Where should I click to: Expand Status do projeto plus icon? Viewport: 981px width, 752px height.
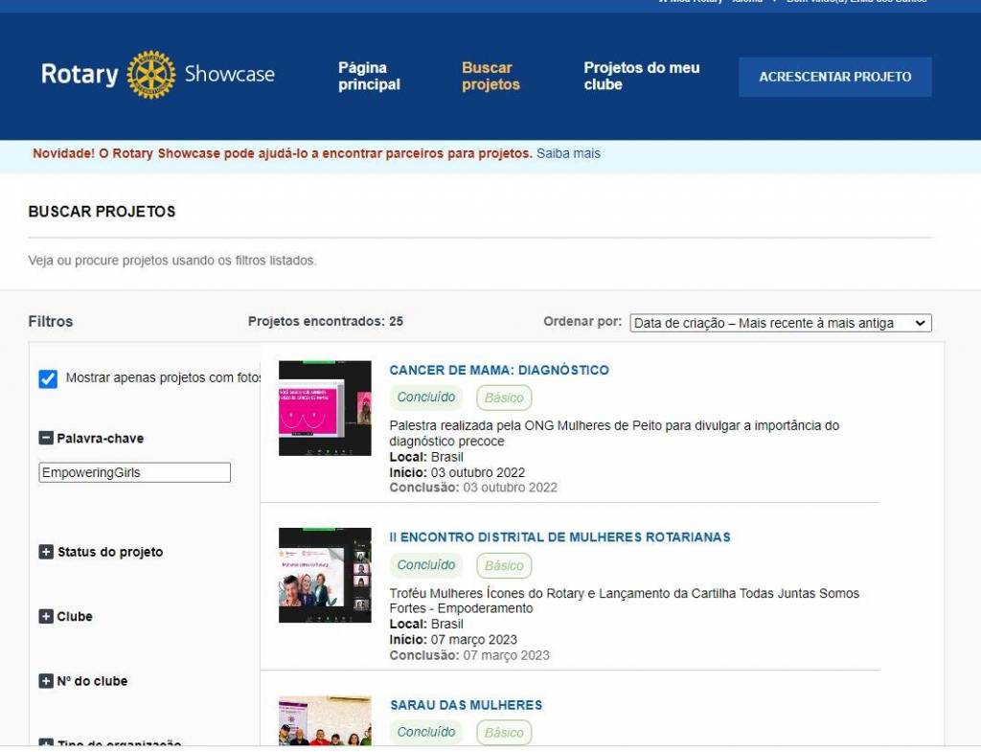[45, 552]
